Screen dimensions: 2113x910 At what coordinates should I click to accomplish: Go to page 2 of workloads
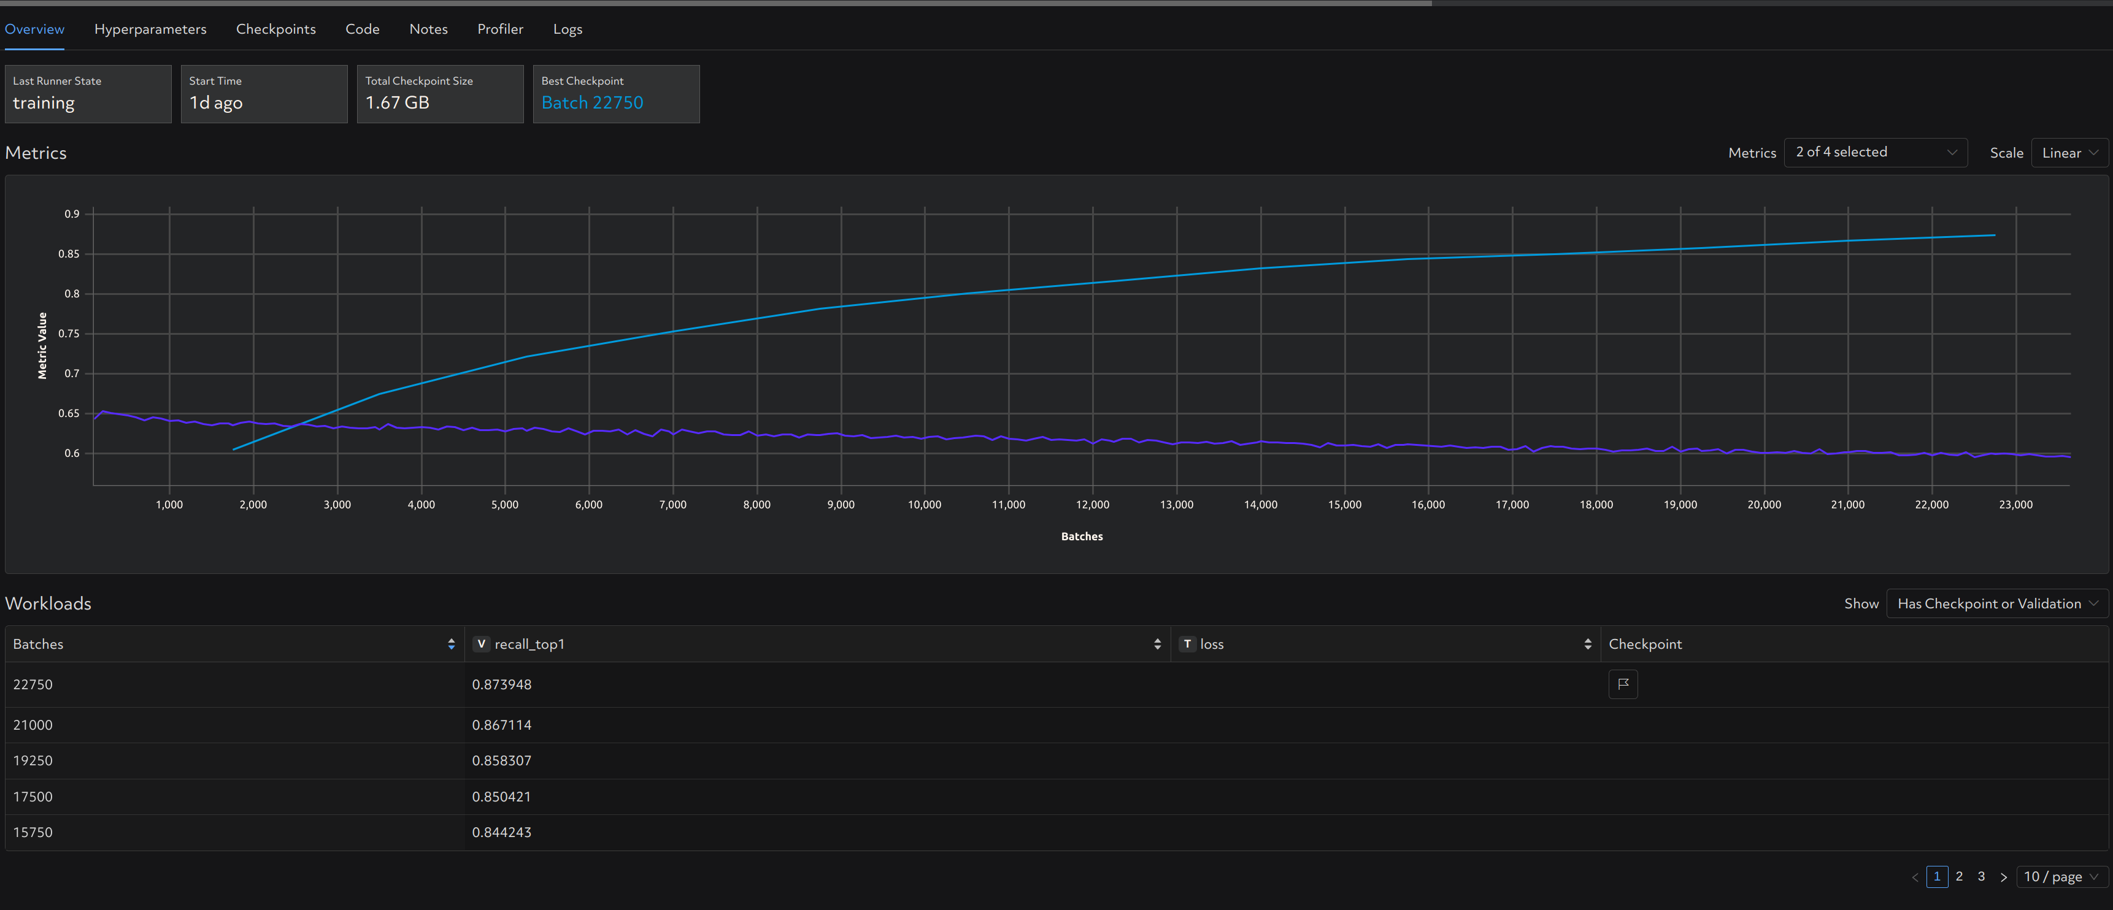(x=1959, y=876)
